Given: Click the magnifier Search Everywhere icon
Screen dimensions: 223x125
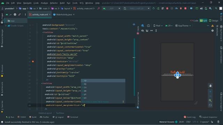Looking at the screenshot, I should pyautogui.click(x=216, y=8).
